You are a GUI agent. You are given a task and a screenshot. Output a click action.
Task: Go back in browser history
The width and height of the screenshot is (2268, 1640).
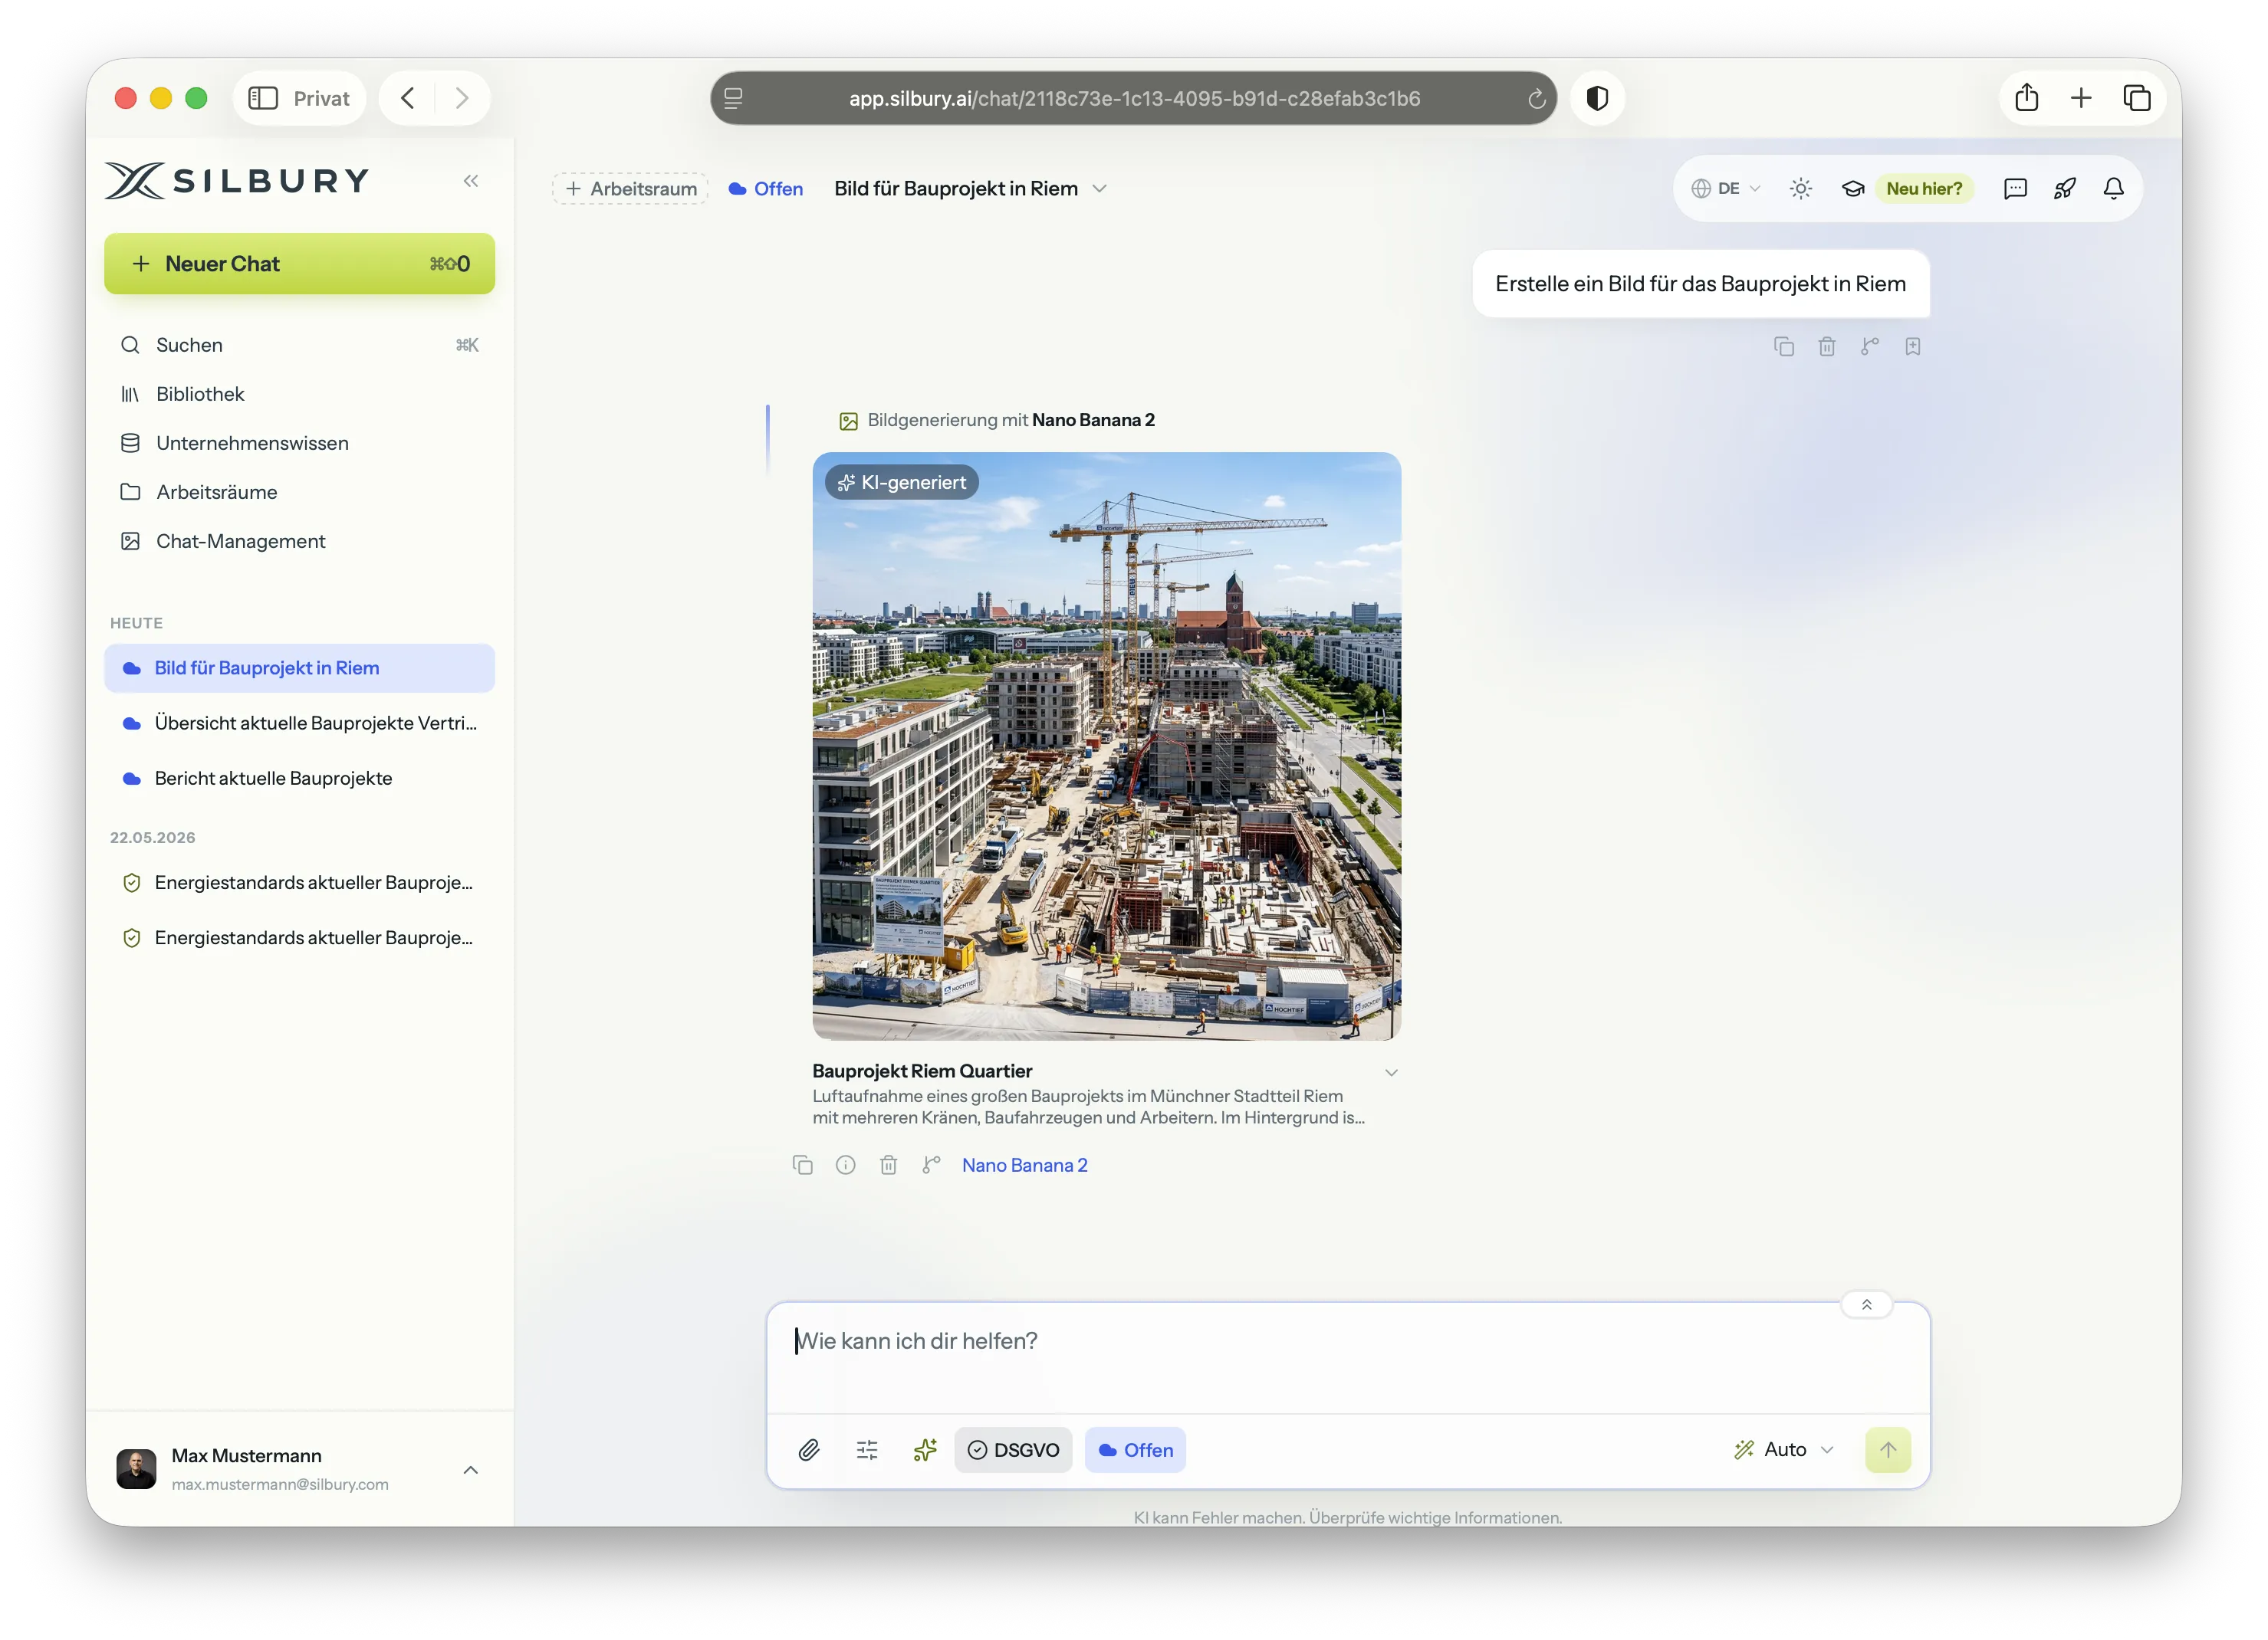coord(407,98)
